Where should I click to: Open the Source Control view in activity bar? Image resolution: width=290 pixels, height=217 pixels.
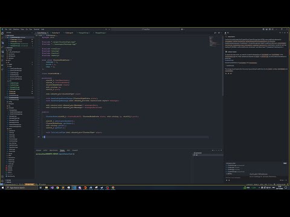2,43
